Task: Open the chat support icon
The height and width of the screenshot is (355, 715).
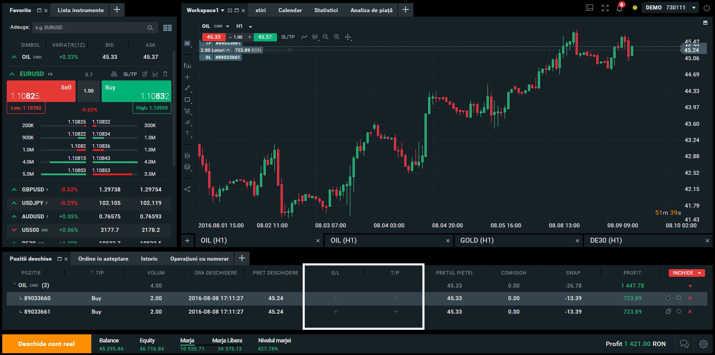Action: click(684, 344)
